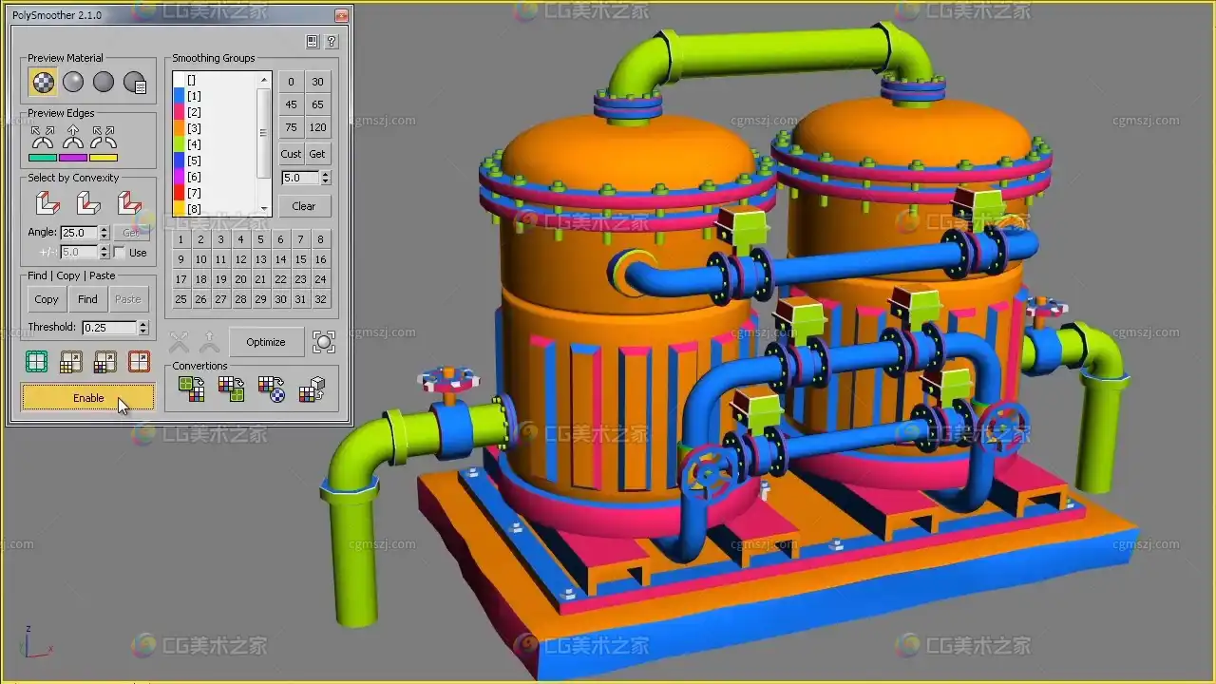Toggle smoothing group button 25
Image resolution: width=1216 pixels, height=684 pixels.
click(x=180, y=299)
